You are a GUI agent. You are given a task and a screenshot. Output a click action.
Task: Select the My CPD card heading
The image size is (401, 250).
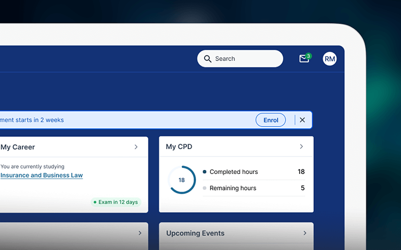click(x=179, y=147)
